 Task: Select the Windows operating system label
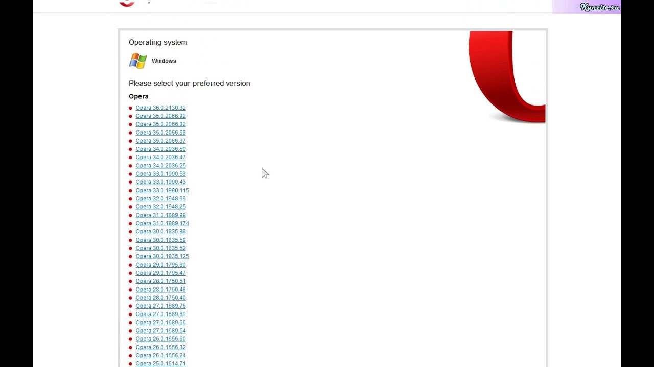coord(163,61)
